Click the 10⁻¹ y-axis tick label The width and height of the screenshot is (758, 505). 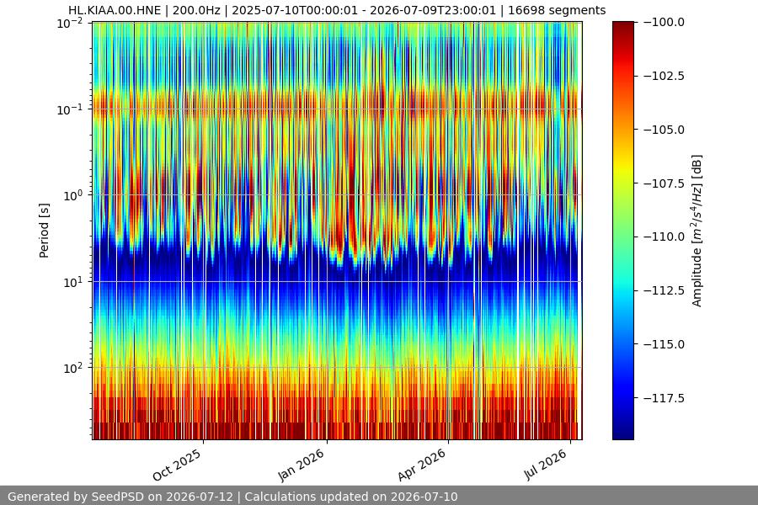coord(70,109)
